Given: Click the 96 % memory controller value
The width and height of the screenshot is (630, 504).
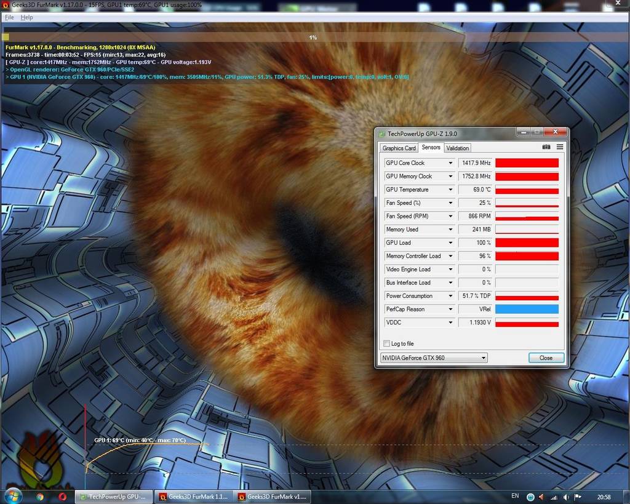Looking at the screenshot, I should 476,255.
